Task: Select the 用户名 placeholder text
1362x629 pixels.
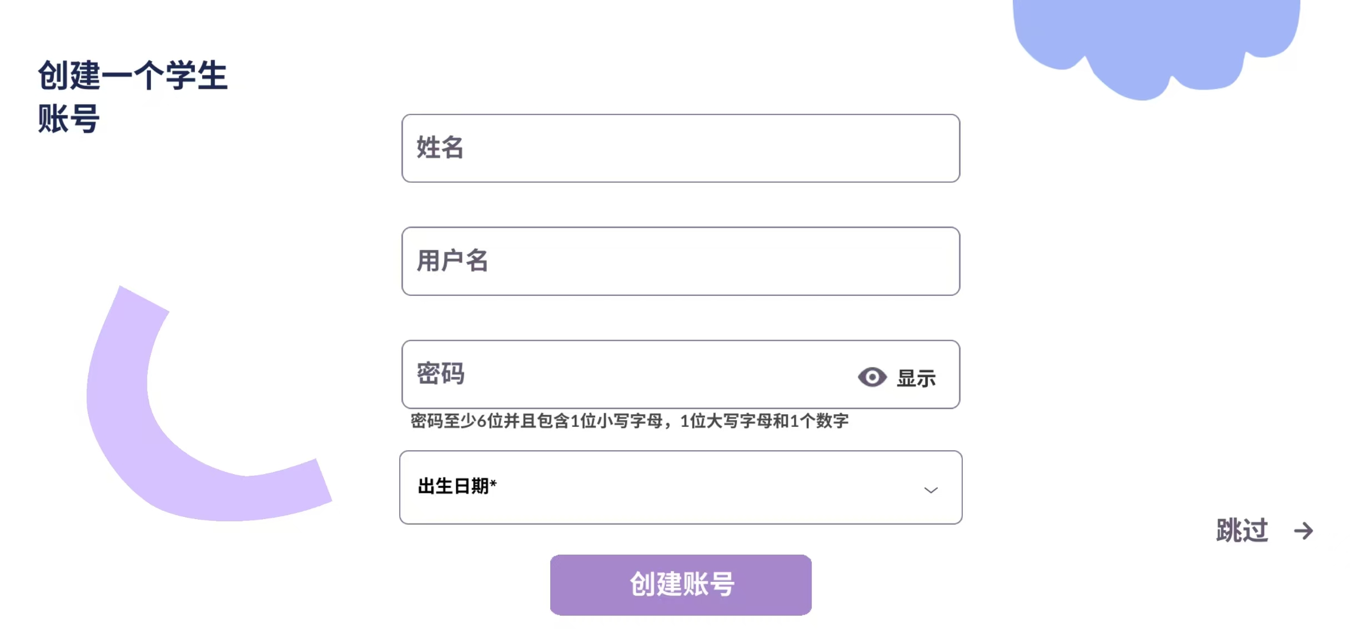Action: pyautogui.click(x=452, y=261)
